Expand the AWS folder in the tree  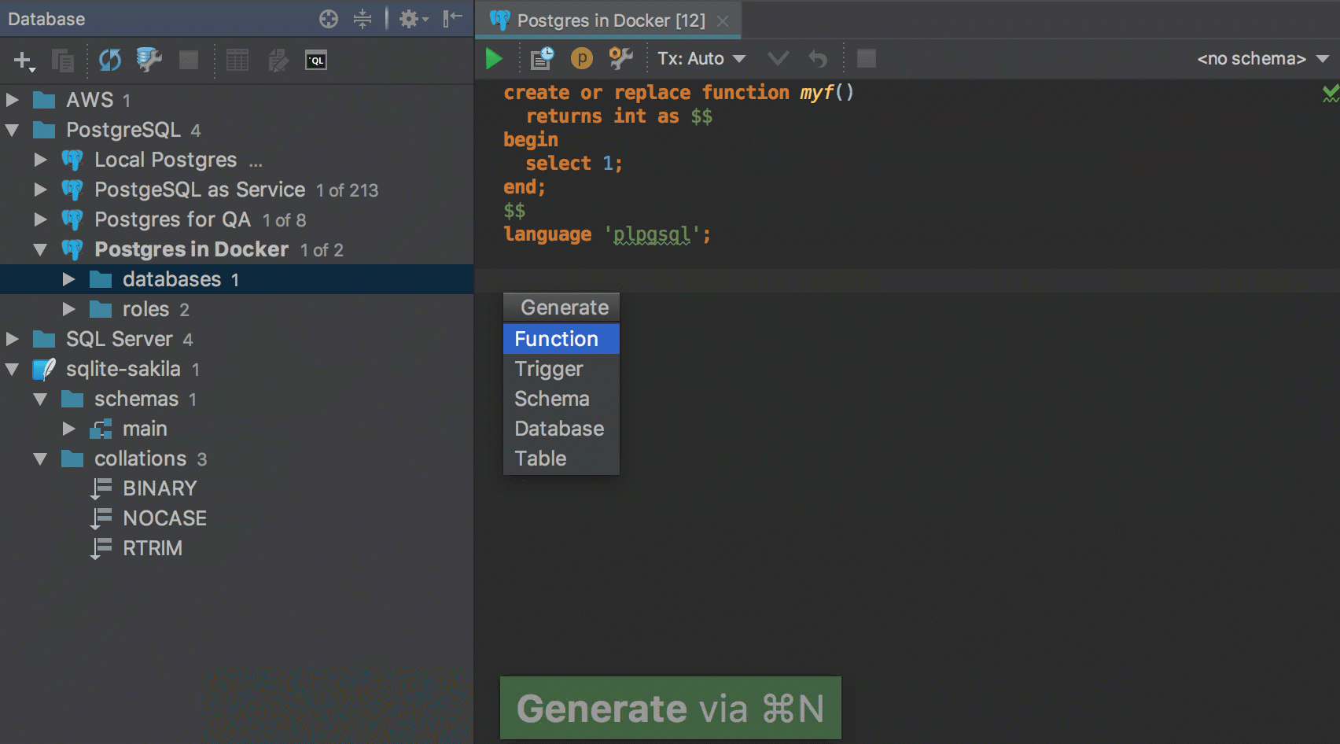13,100
